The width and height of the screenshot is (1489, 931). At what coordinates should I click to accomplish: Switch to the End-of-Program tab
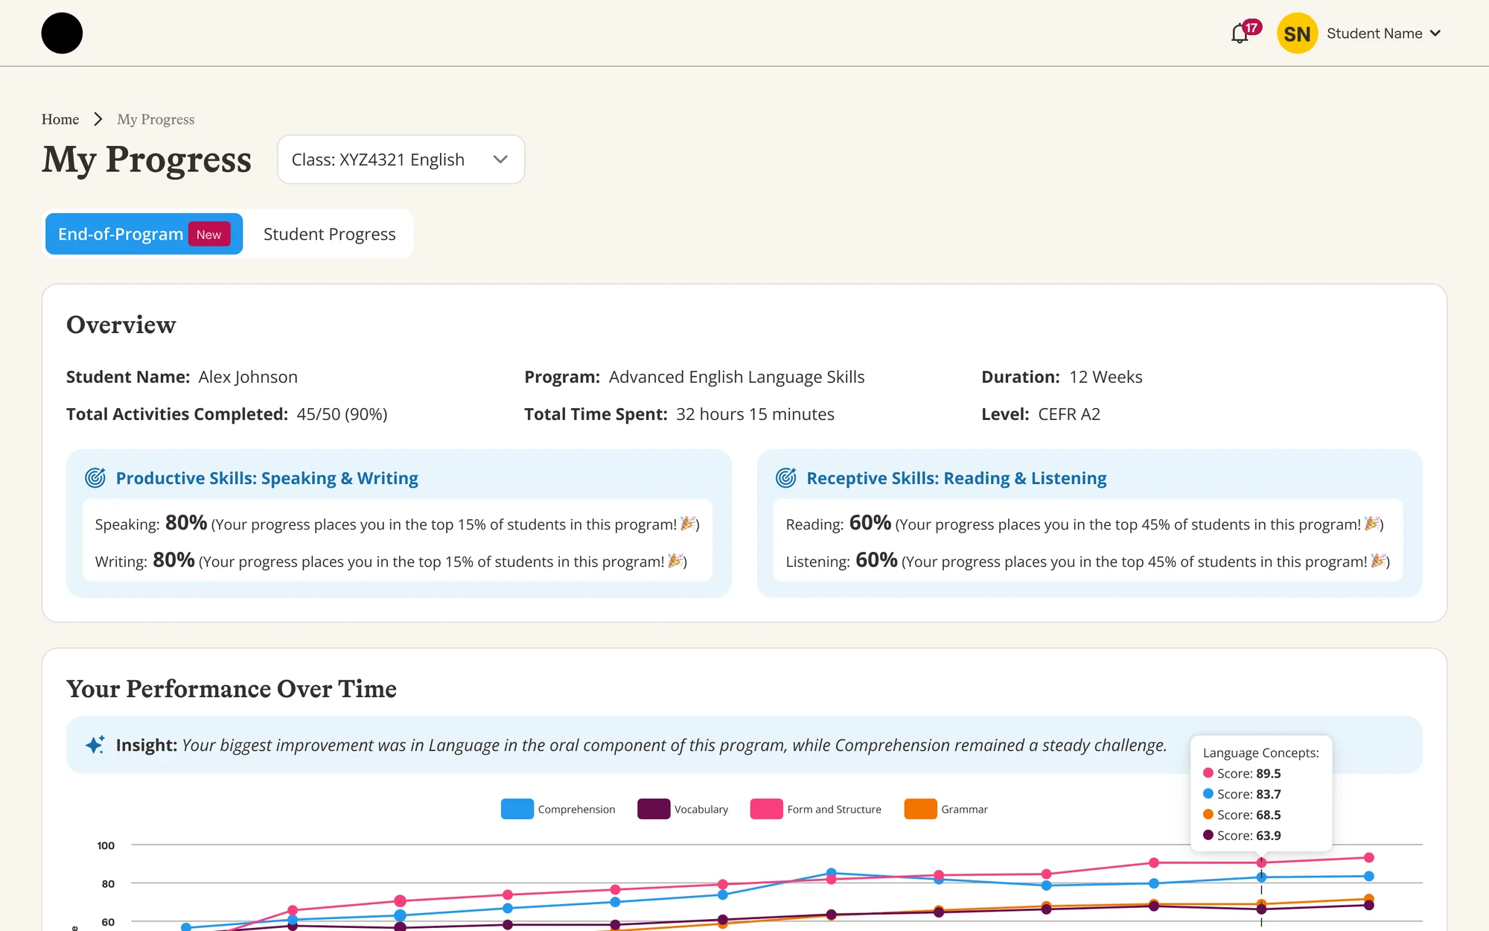(x=144, y=234)
